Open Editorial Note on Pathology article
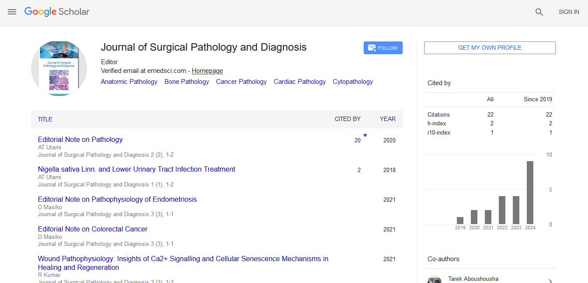This screenshot has height=283, width=588. click(80, 140)
